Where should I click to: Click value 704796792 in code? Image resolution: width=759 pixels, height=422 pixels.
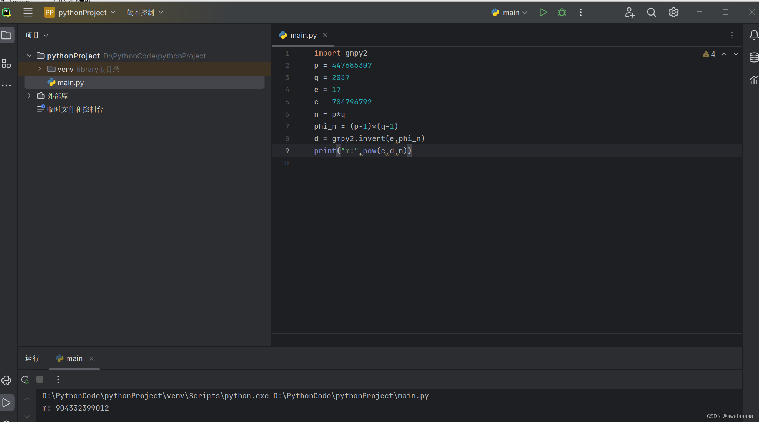pyautogui.click(x=352, y=102)
